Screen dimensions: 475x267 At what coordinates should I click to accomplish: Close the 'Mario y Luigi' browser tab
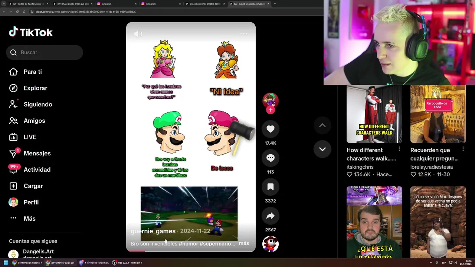pos(268,4)
